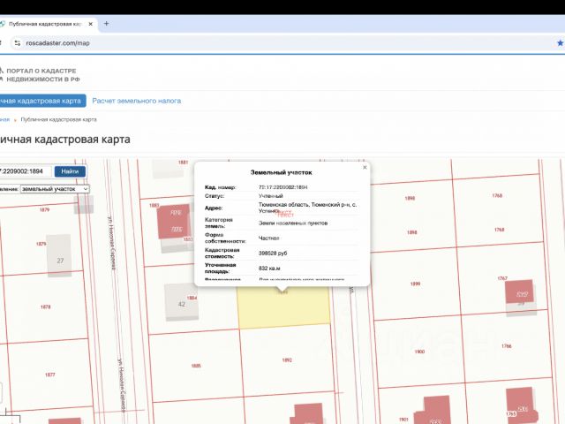Click cadastral number 72:17:2209002:1894 in popup

tap(282, 187)
